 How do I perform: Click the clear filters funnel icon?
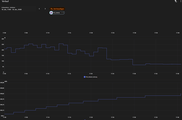tap(176, 2)
